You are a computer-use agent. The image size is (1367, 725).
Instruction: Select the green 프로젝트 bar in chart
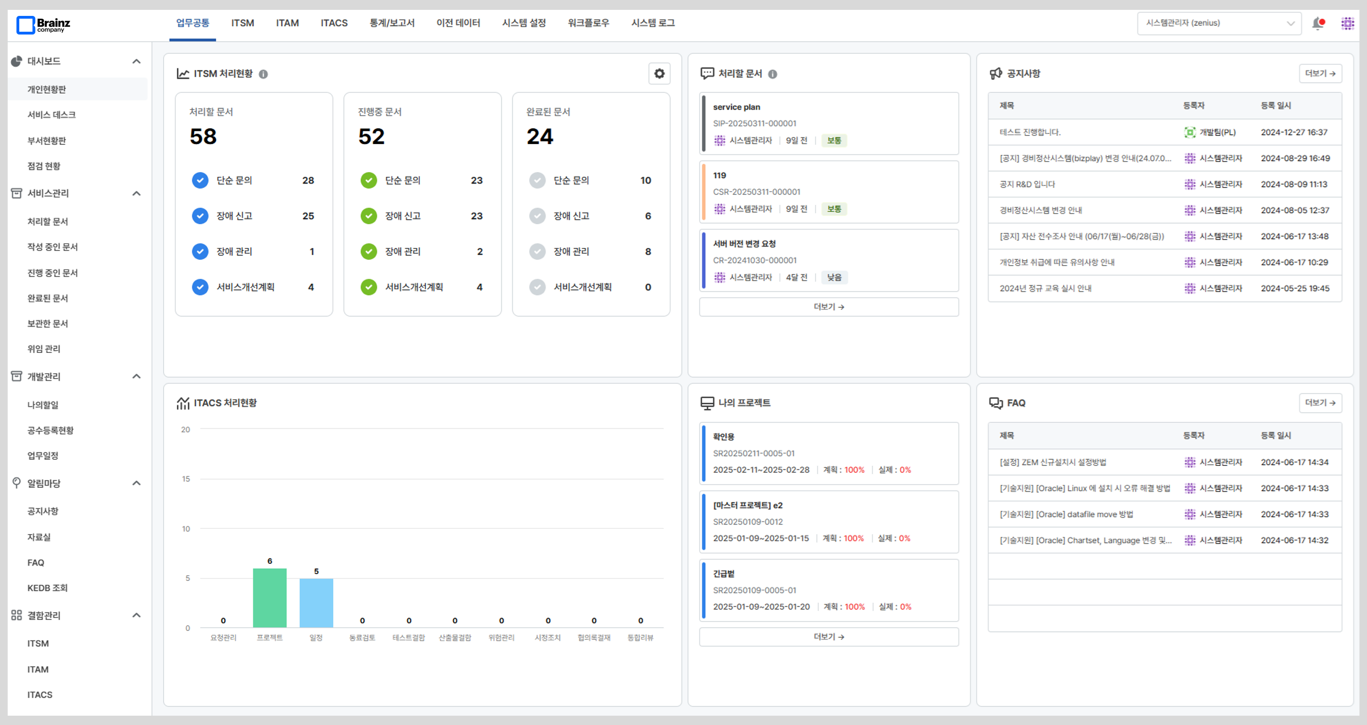click(x=270, y=598)
